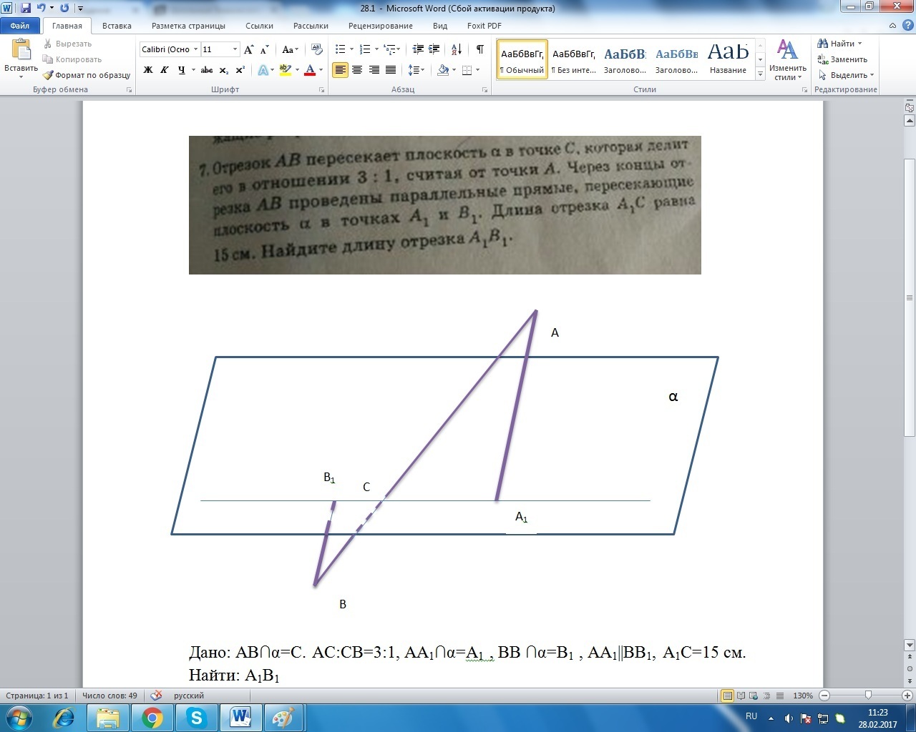The height and width of the screenshot is (732, 916).
Task: Expand the numbering list dropdown
Action: [377, 49]
